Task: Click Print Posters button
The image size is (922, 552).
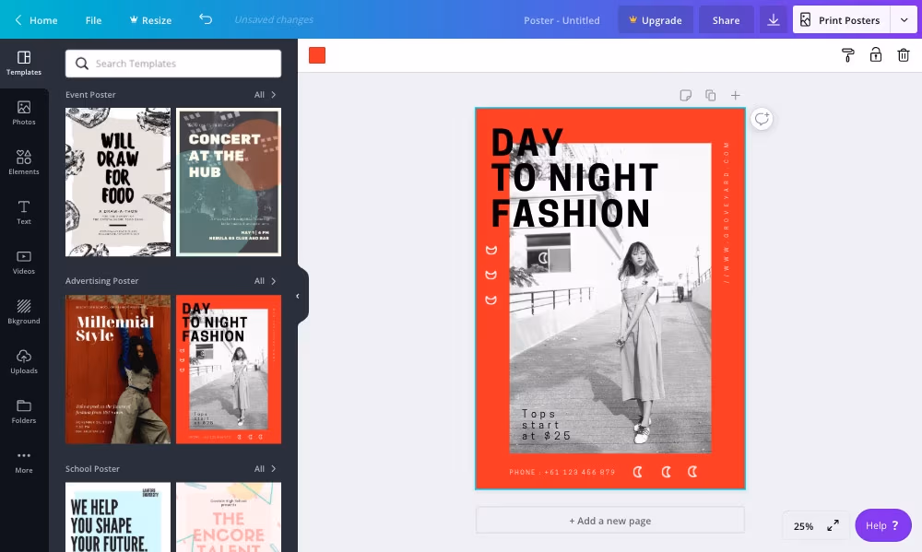Action: click(x=842, y=20)
